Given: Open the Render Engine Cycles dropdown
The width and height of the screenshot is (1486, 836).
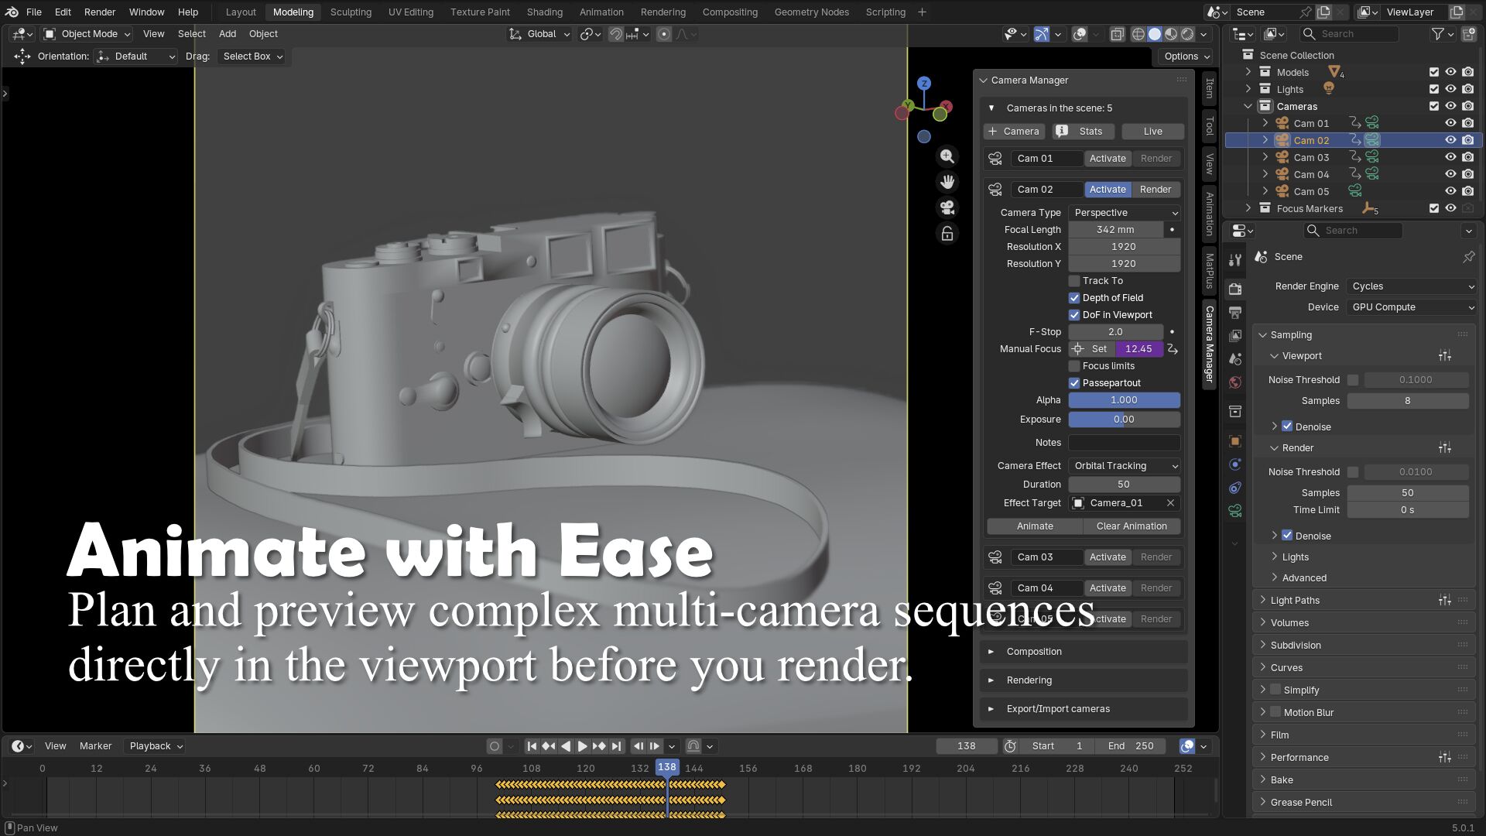Looking at the screenshot, I should (1412, 286).
